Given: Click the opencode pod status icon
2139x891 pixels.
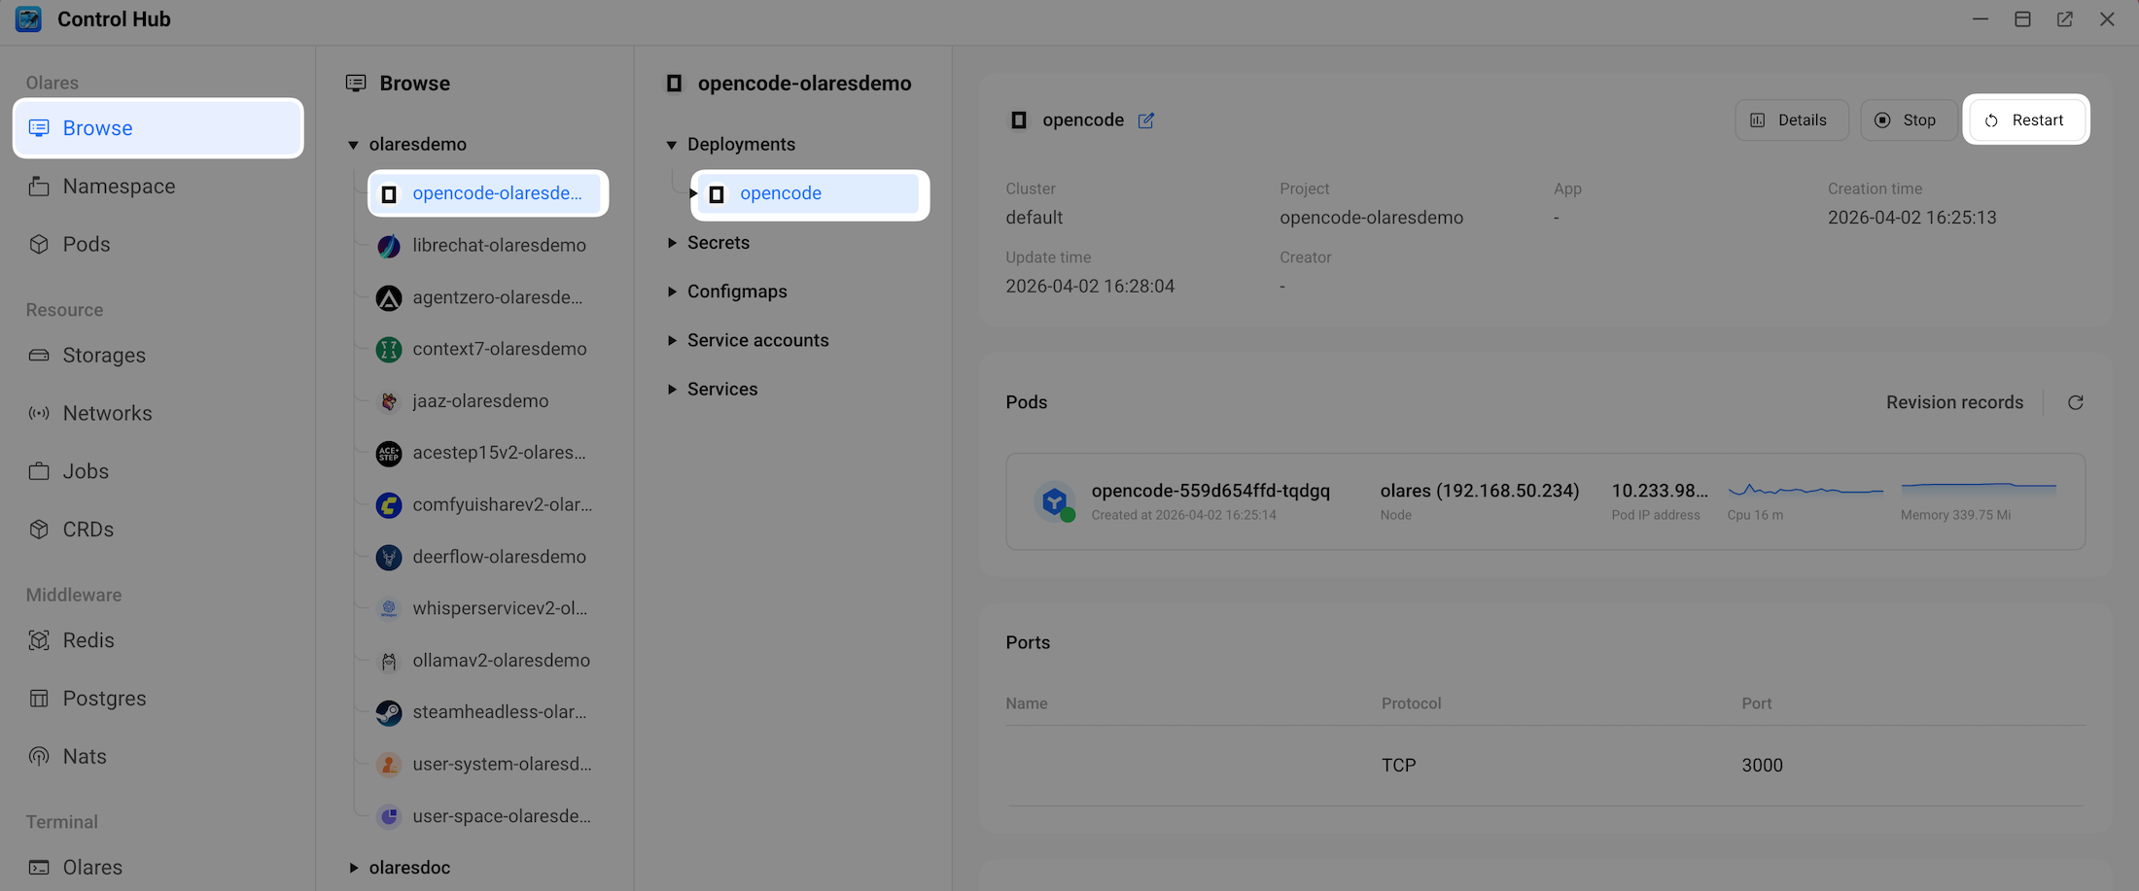Looking at the screenshot, I should pyautogui.click(x=1054, y=501).
